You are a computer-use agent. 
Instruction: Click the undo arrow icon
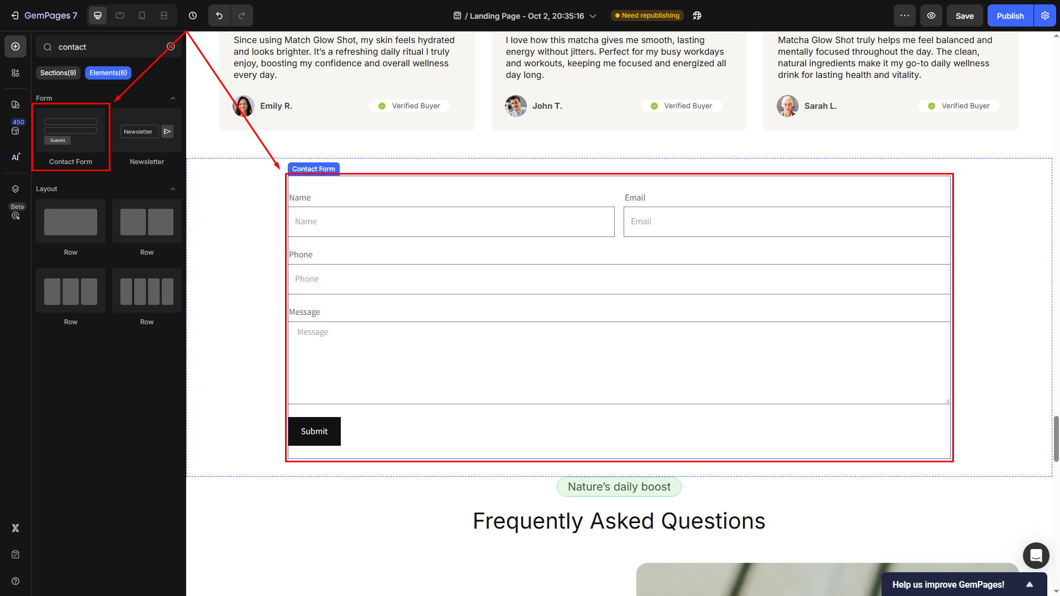click(x=219, y=15)
